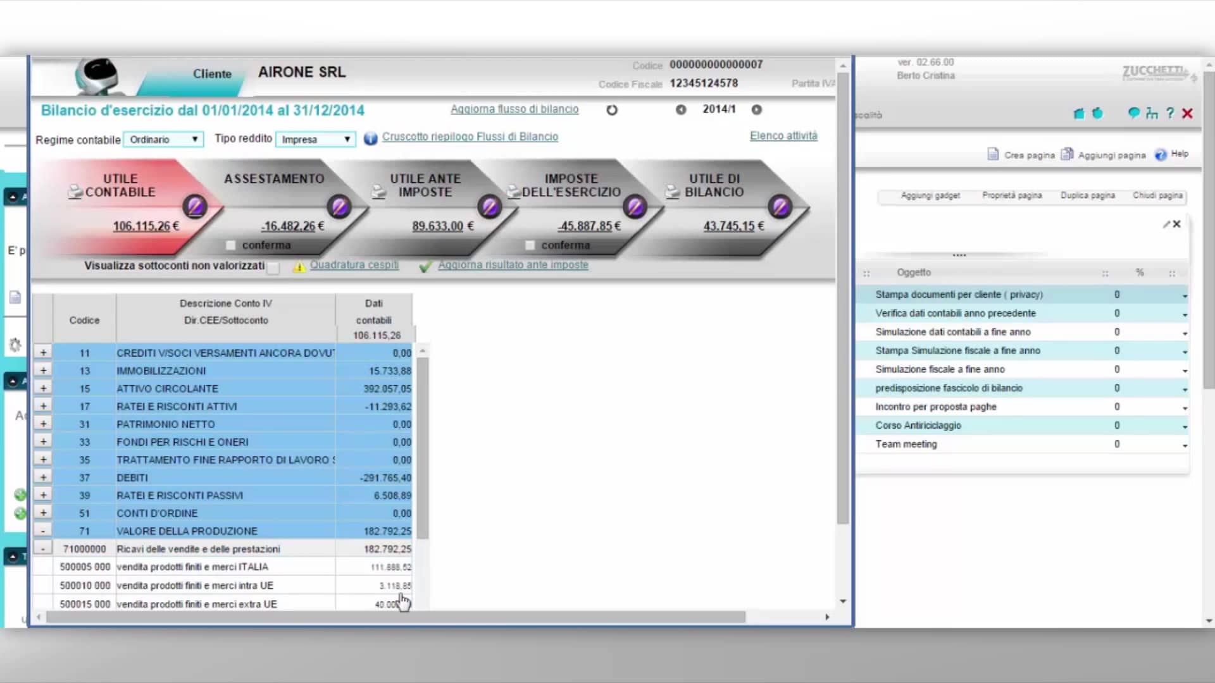Open the Tipo reddito Impresa dropdown
Screen dimensions: 1215x683
point(346,139)
